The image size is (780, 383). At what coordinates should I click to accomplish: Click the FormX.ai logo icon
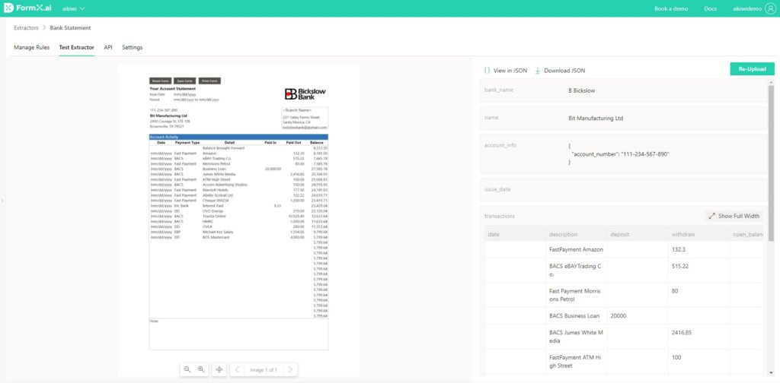[x=9, y=8]
